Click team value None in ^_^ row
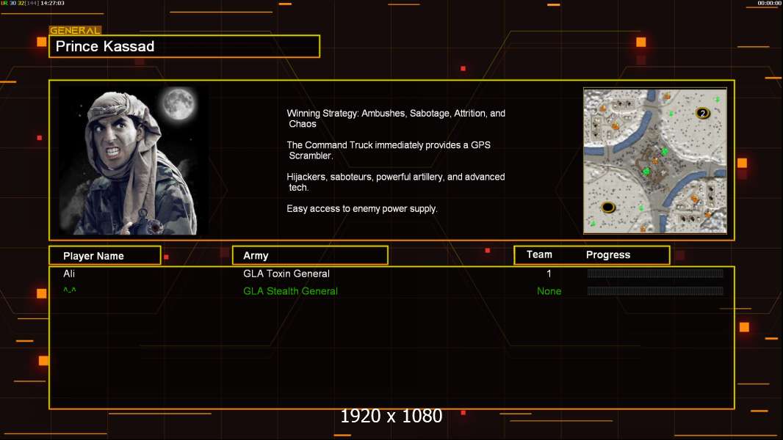This screenshot has height=440, width=783. tap(549, 291)
